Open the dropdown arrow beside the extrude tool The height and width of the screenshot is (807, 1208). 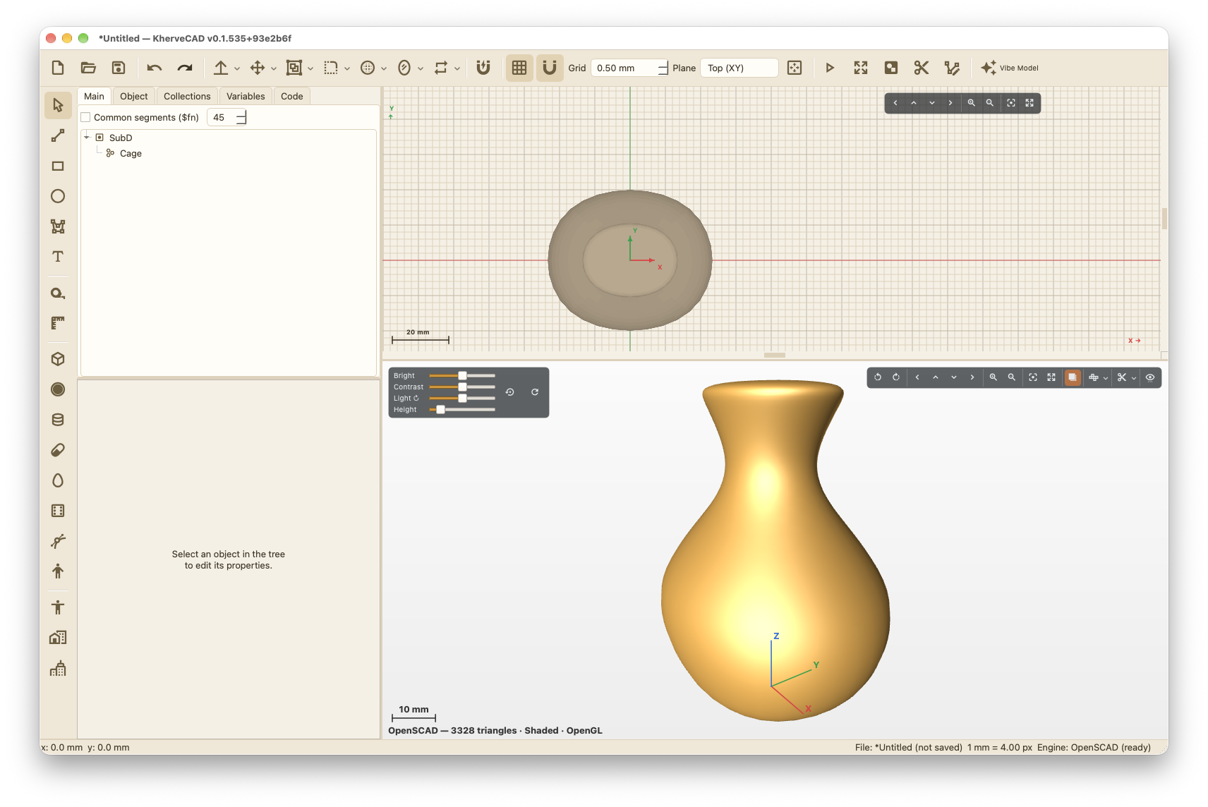[x=237, y=68]
